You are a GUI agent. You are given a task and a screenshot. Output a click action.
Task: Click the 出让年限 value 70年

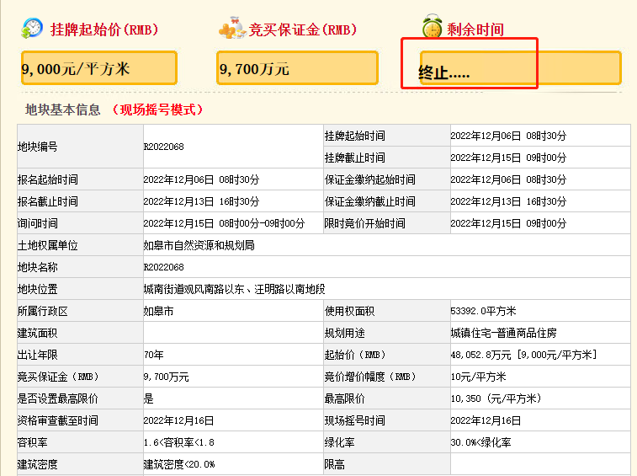click(153, 356)
